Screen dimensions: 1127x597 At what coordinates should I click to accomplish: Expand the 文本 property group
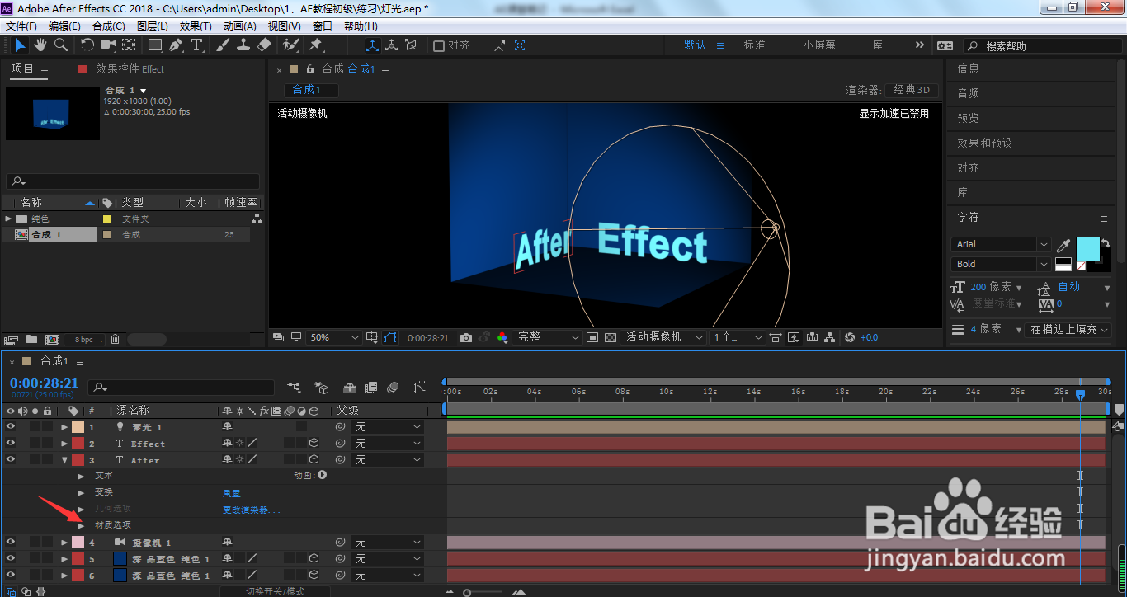[x=81, y=476]
